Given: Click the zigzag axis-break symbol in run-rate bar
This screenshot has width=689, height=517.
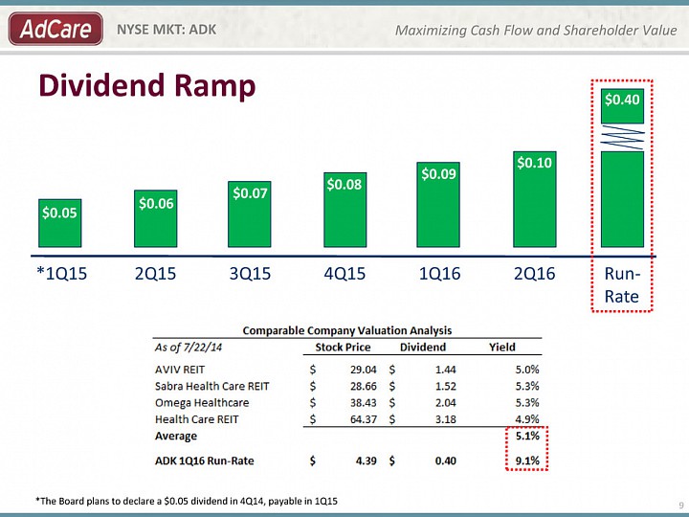Looking at the screenshot, I should pyautogui.click(x=622, y=137).
